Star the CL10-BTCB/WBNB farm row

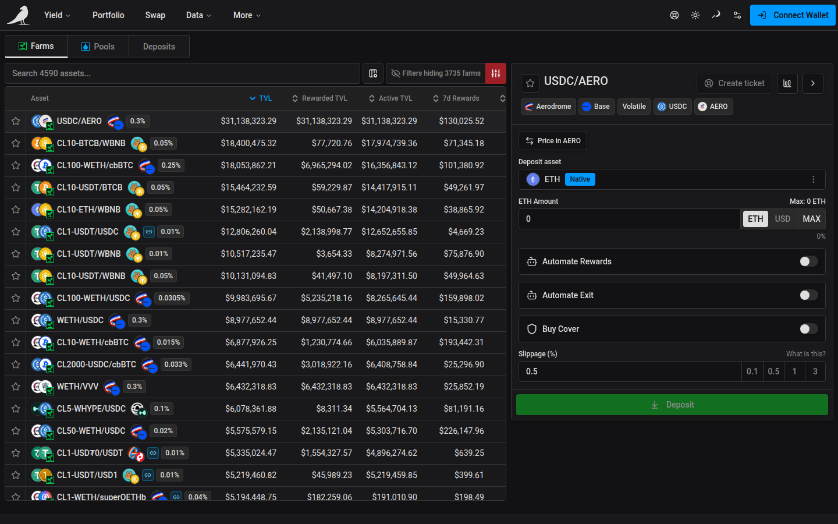(x=16, y=143)
